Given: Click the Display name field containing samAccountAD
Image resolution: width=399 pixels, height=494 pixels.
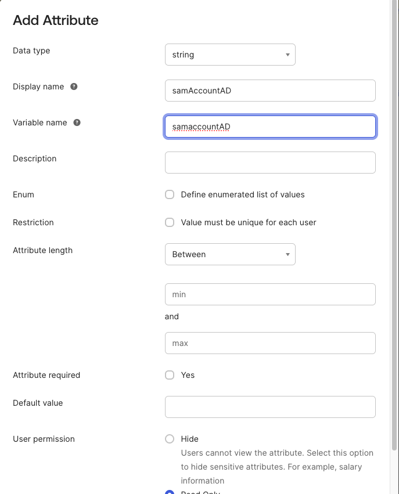Looking at the screenshot, I should coord(270,91).
